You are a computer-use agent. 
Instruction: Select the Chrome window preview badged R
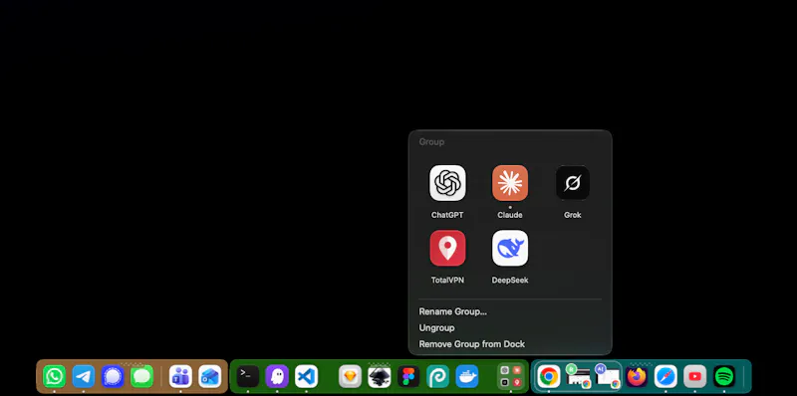point(578,377)
